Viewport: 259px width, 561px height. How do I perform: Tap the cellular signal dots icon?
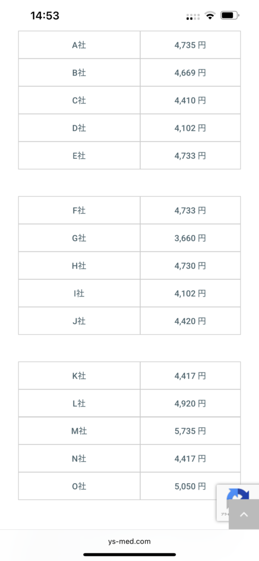point(193,16)
